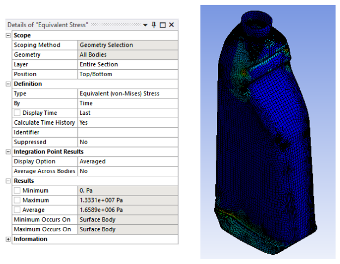The width and height of the screenshot is (340, 264).
Task: Expand the Information section
Action: (8, 239)
